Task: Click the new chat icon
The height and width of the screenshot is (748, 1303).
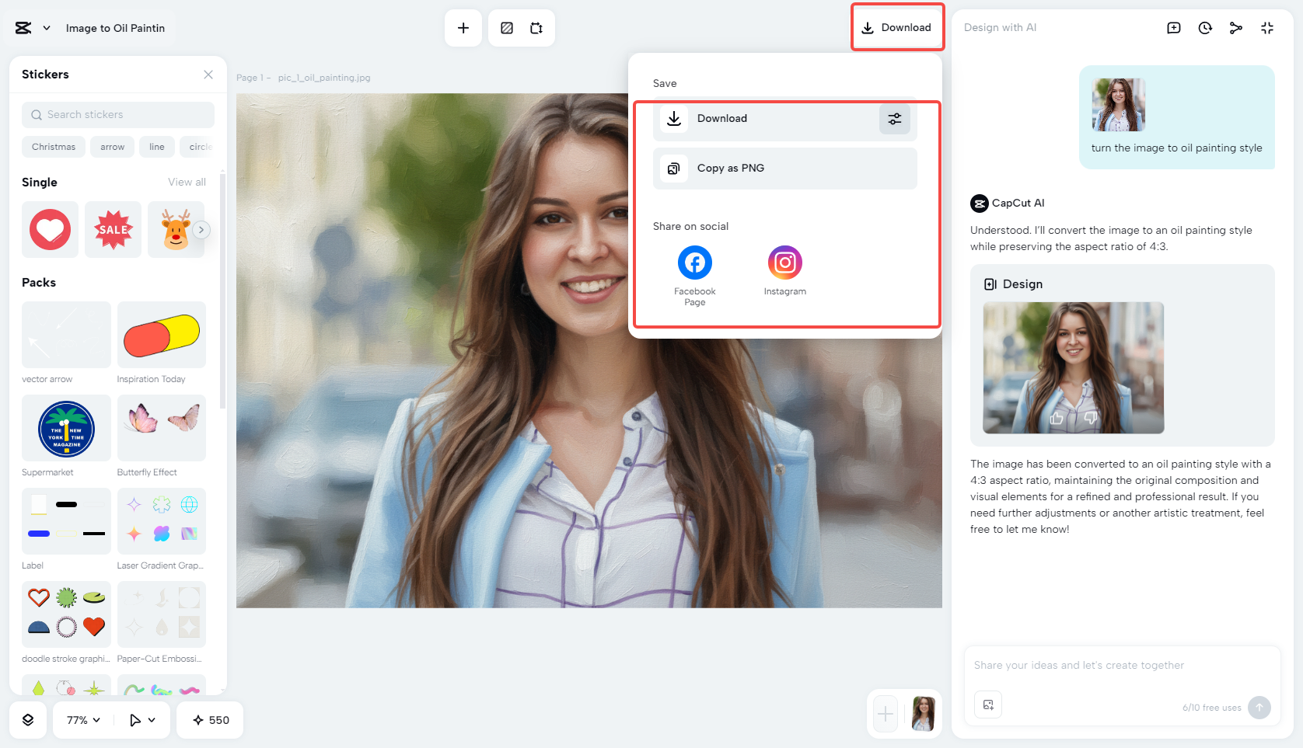Action: [x=1173, y=28]
